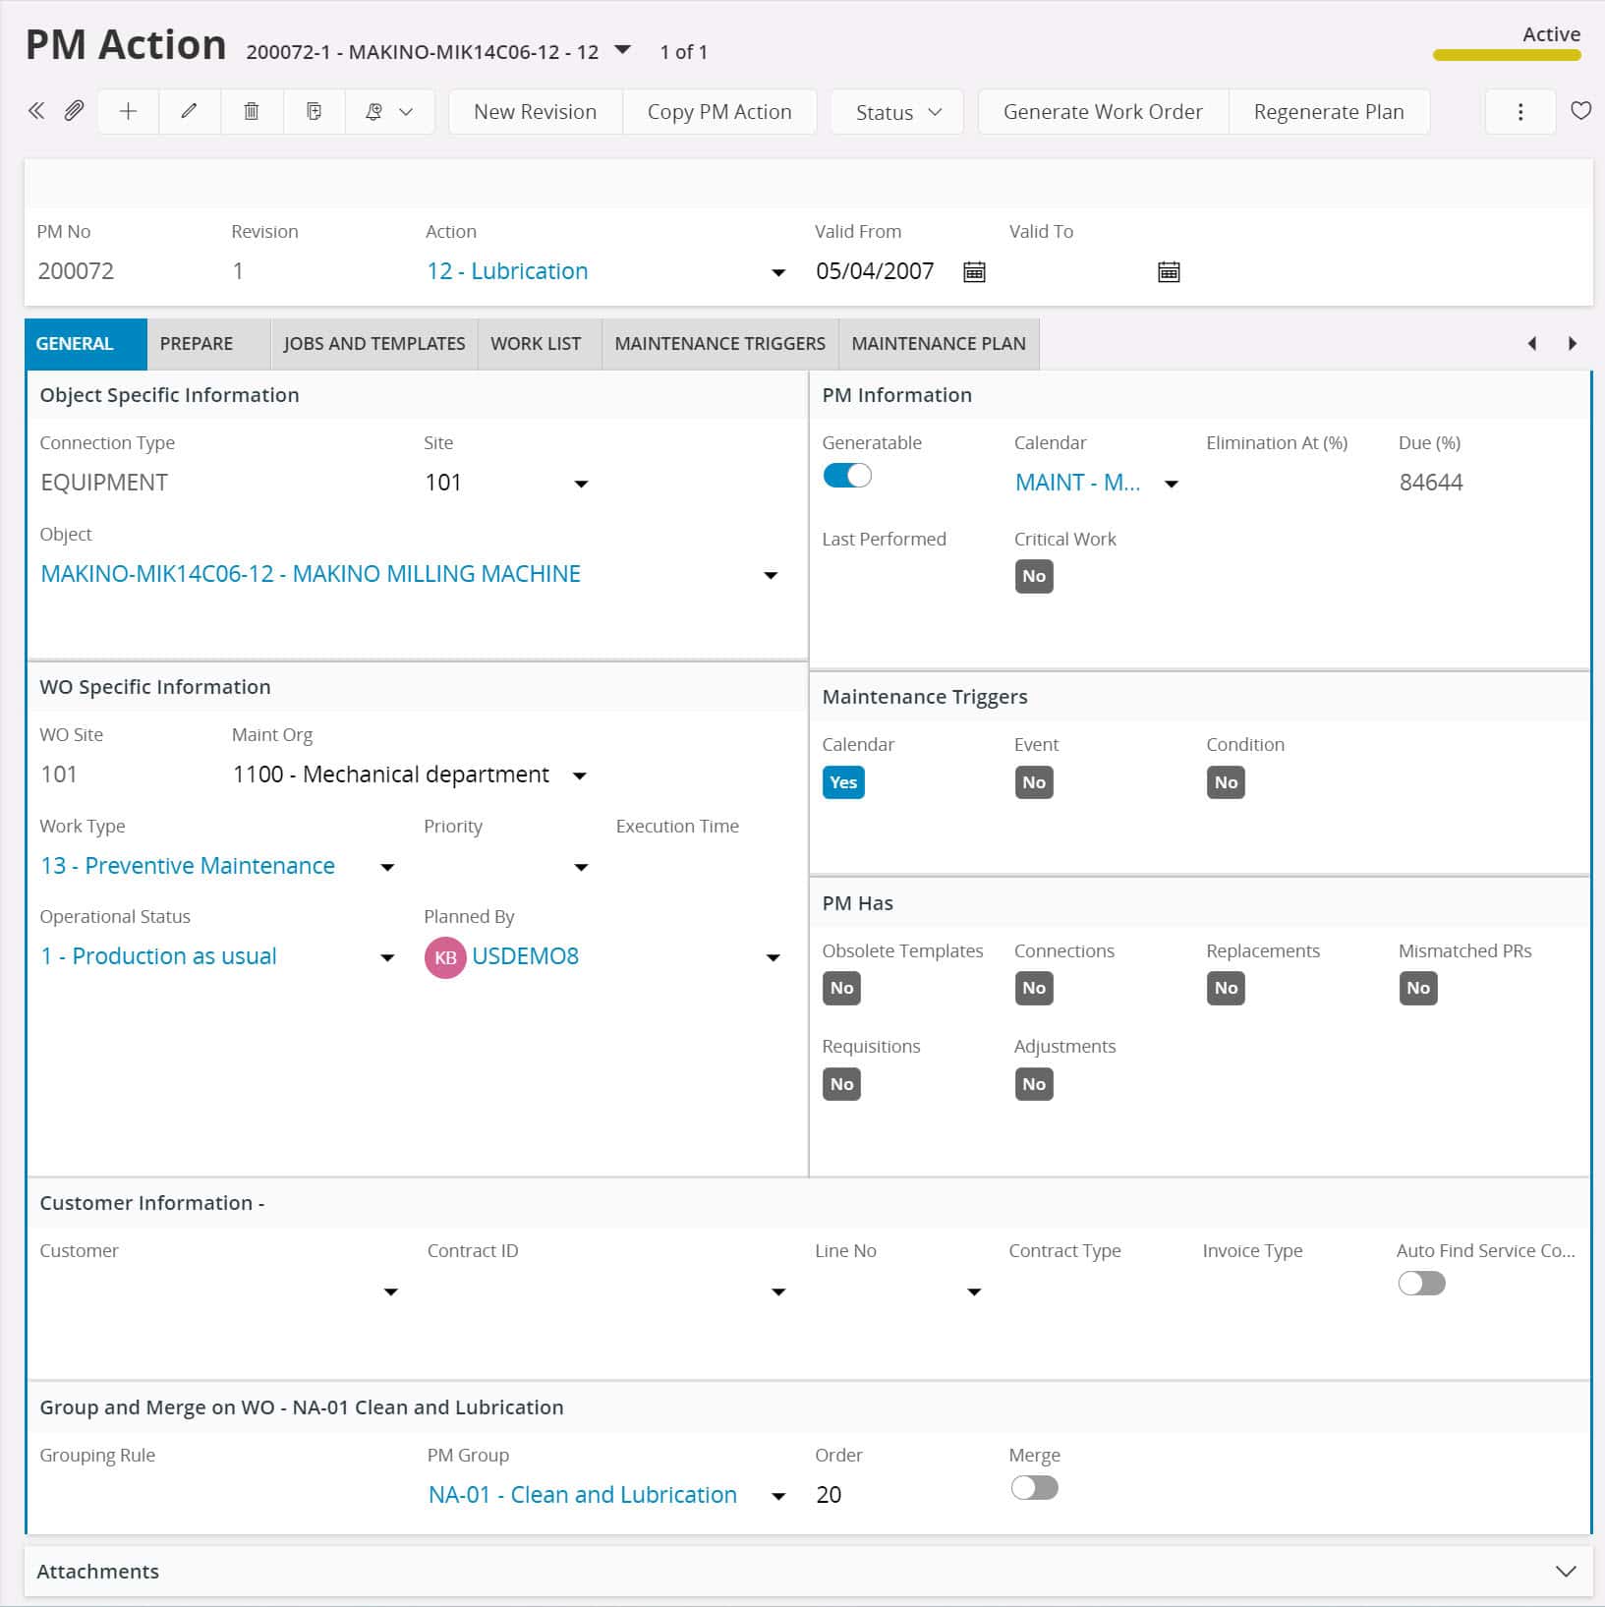Click the duplicate record icon
The width and height of the screenshot is (1605, 1607).
(314, 111)
